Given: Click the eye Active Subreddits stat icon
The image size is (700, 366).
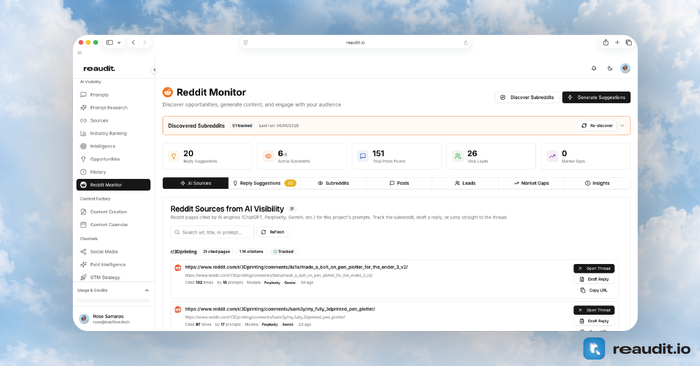Looking at the screenshot, I should click(268, 156).
